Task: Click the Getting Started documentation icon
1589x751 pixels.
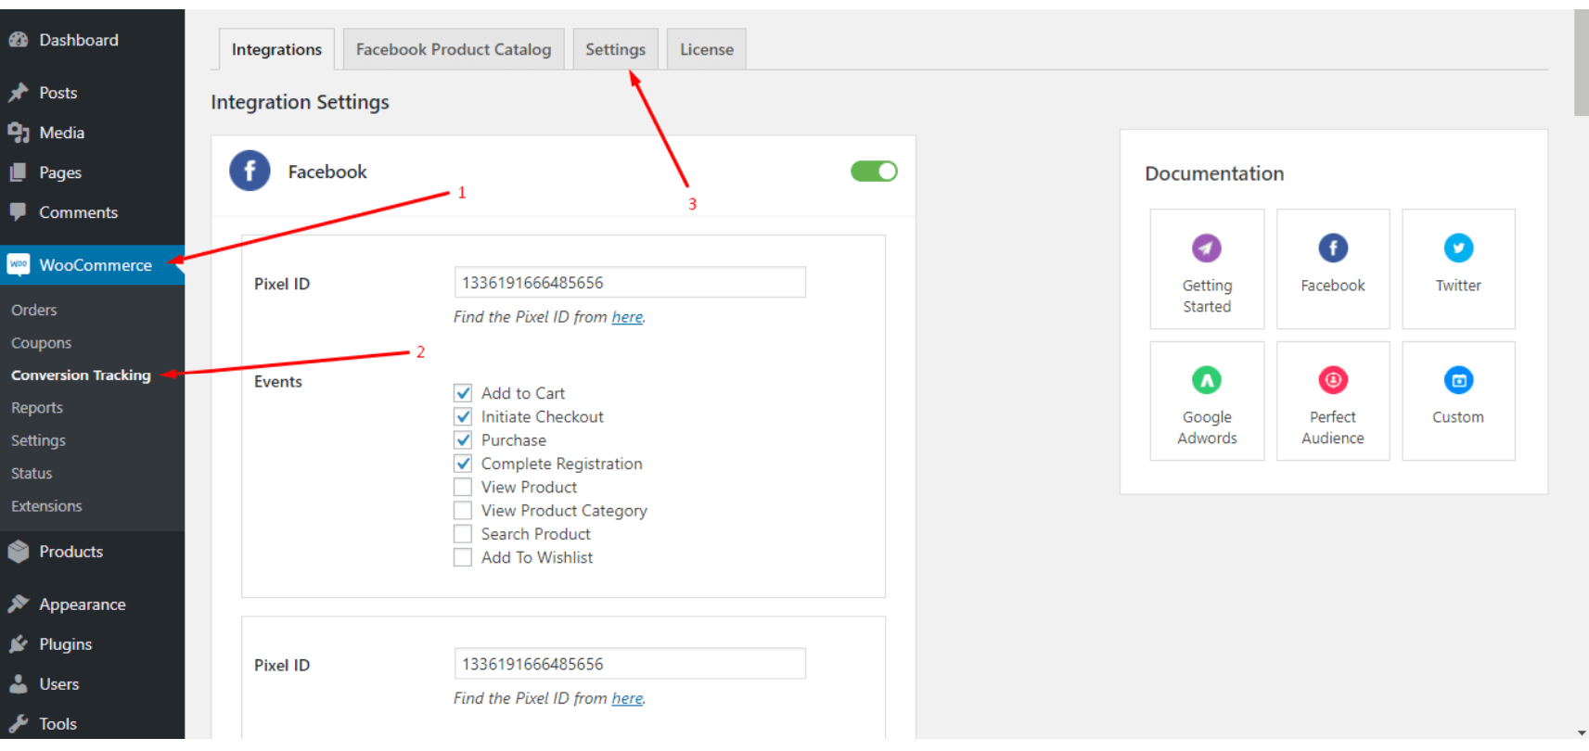Action: pyautogui.click(x=1207, y=248)
